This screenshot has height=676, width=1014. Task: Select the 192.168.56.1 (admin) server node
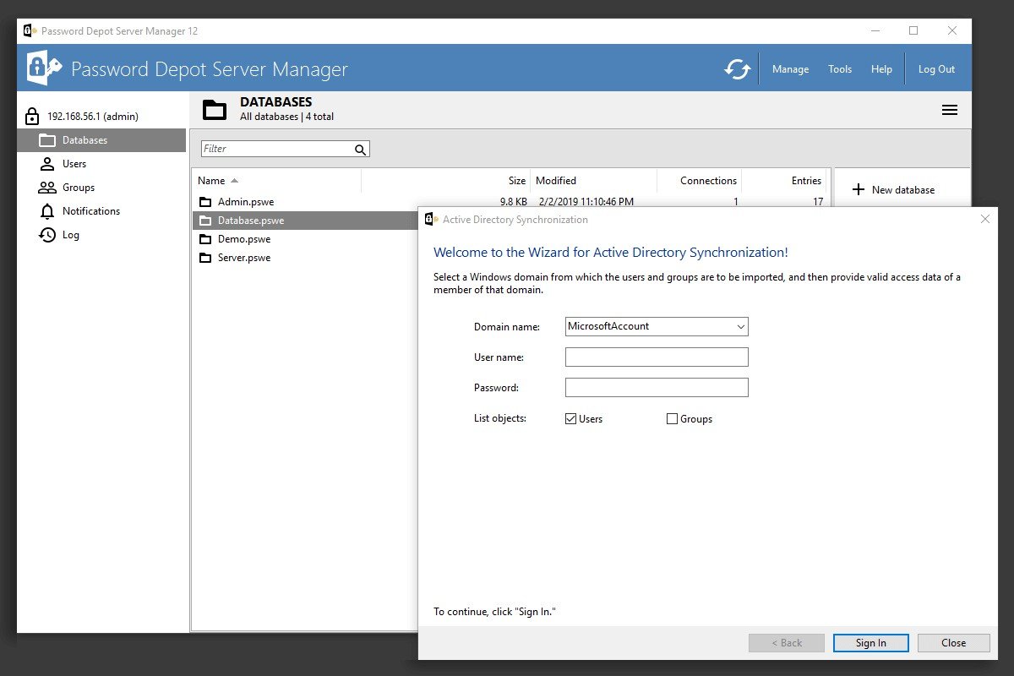tap(93, 117)
